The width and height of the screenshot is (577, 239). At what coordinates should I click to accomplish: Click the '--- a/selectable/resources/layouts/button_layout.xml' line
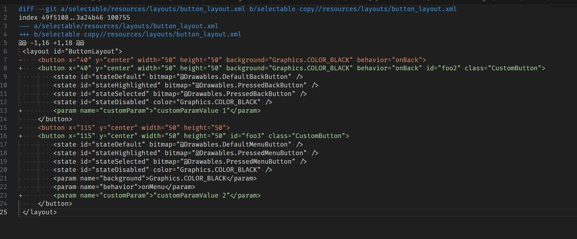point(119,26)
